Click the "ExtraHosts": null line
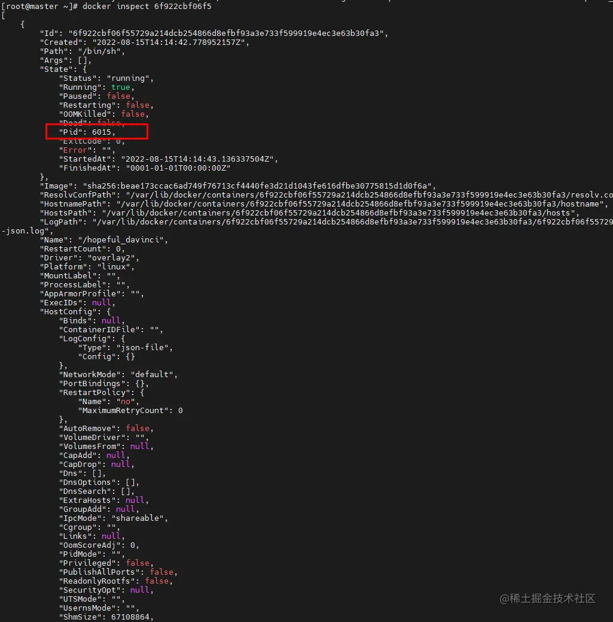The image size is (613, 622). click(104, 500)
